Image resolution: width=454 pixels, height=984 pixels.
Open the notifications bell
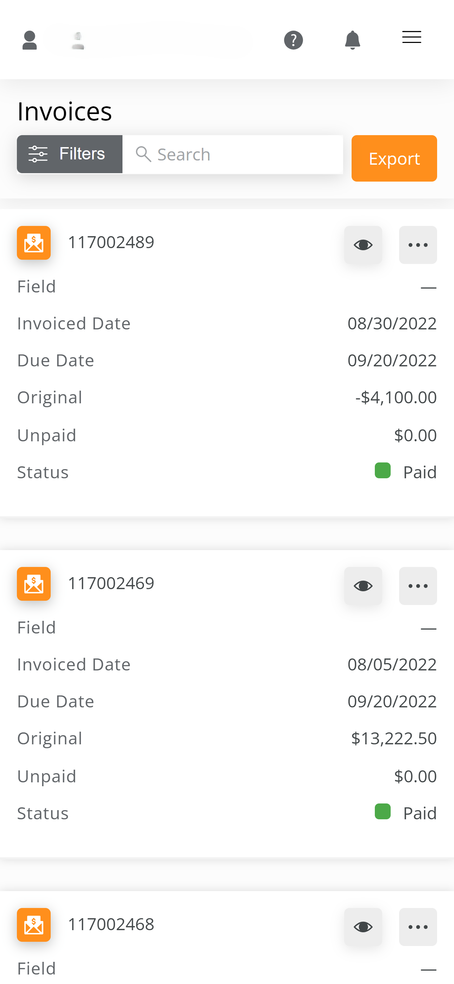(x=352, y=40)
